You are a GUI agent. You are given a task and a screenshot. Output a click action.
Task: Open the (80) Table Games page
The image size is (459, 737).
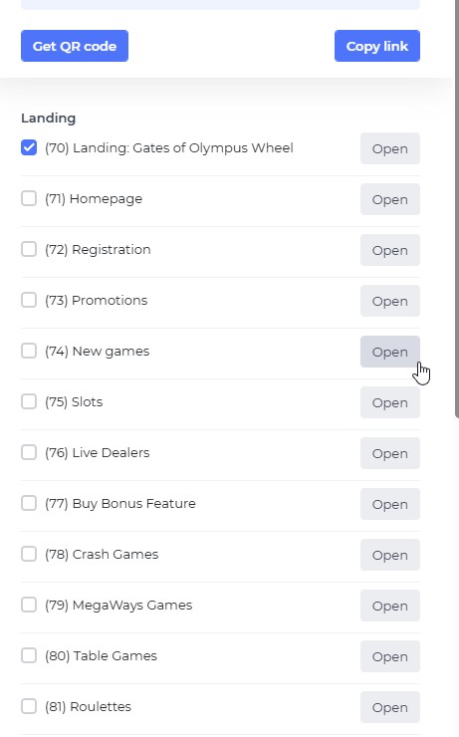point(390,656)
